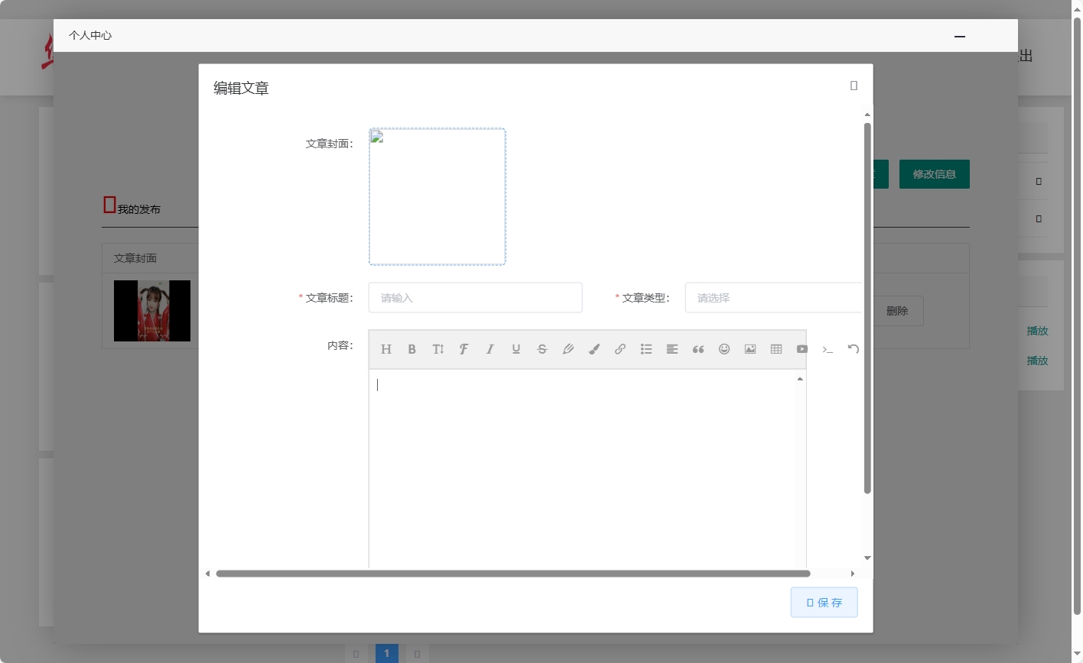Viewport: 1083px width, 663px height.
Task: Open the heading format icon
Action: click(x=386, y=349)
